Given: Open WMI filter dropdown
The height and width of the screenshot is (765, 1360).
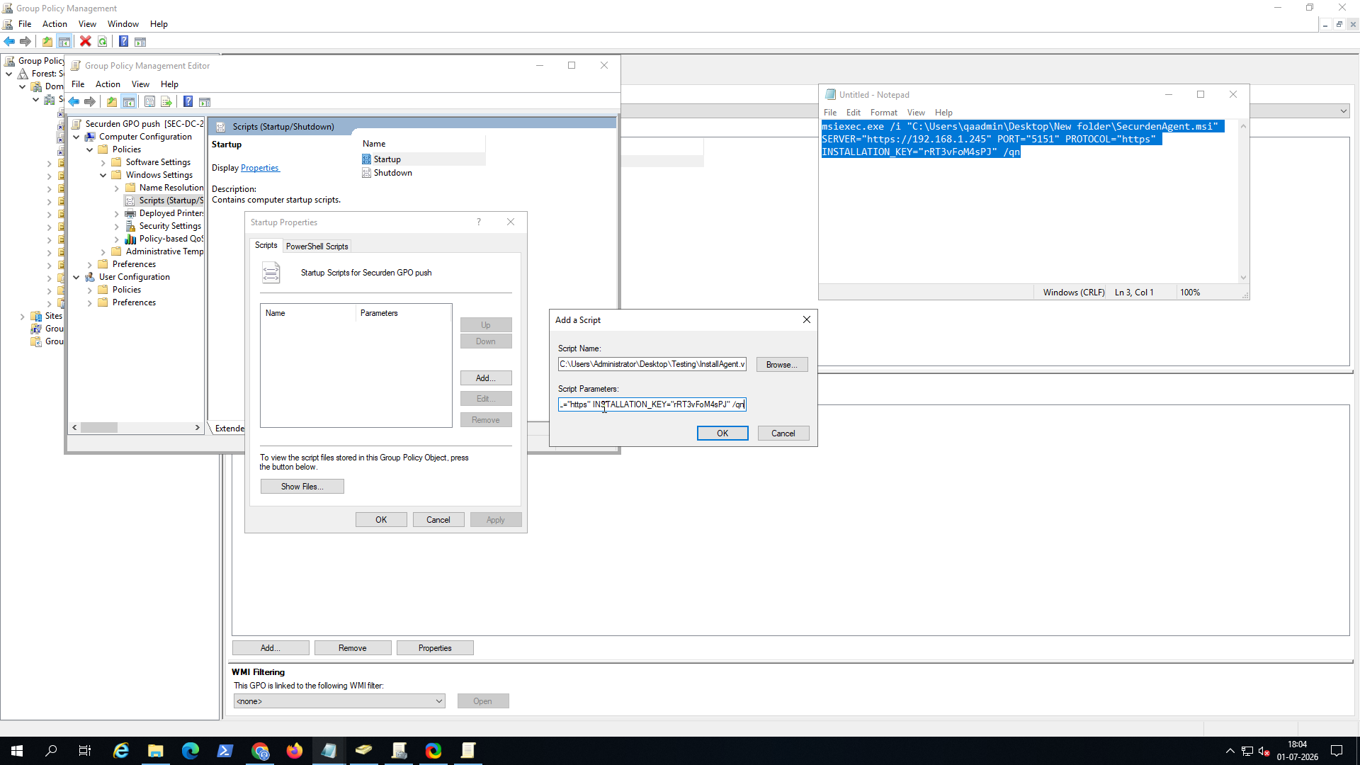Looking at the screenshot, I should [439, 701].
